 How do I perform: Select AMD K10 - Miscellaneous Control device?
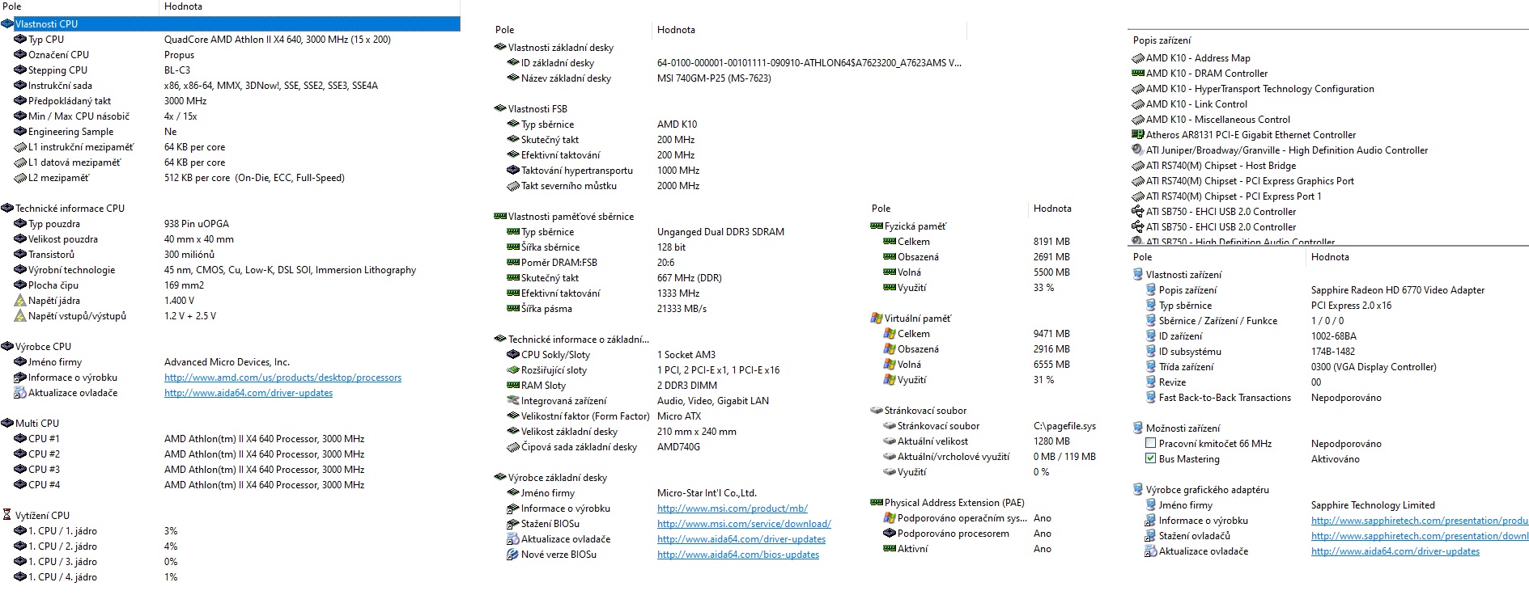pyautogui.click(x=1218, y=120)
